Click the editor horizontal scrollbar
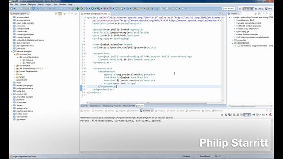This screenshot has height=159, width=283. point(148,103)
